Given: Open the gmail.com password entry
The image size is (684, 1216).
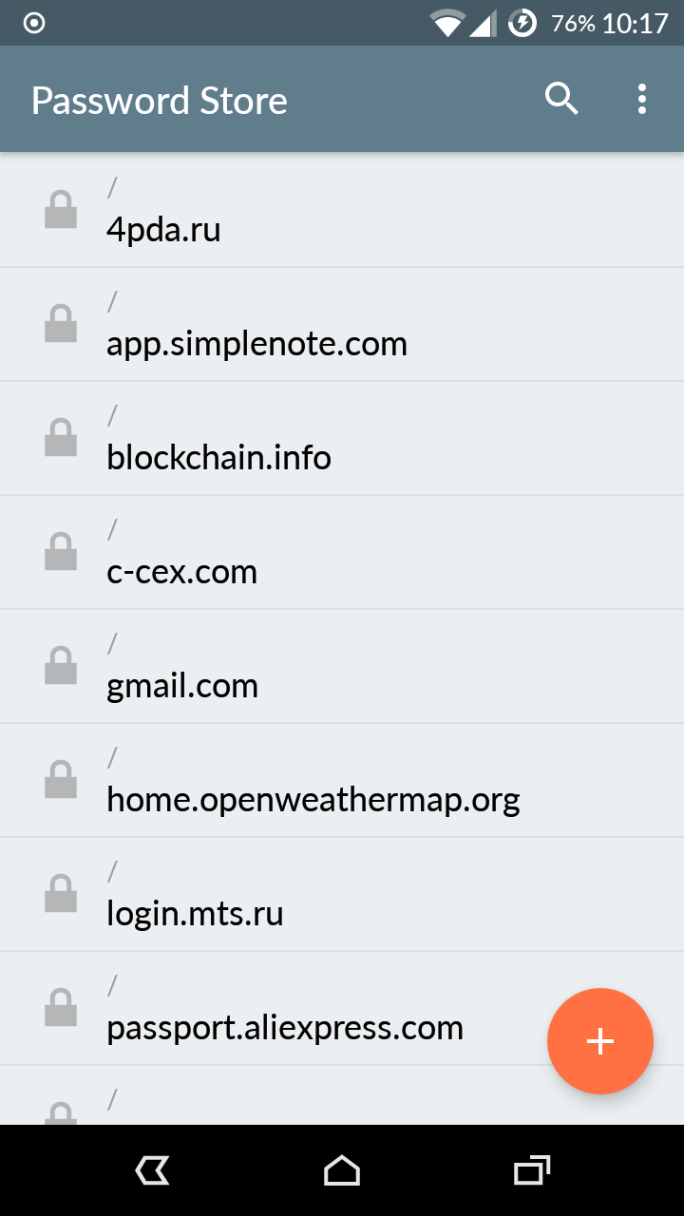Looking at the screenshot, I should (182, 685).
